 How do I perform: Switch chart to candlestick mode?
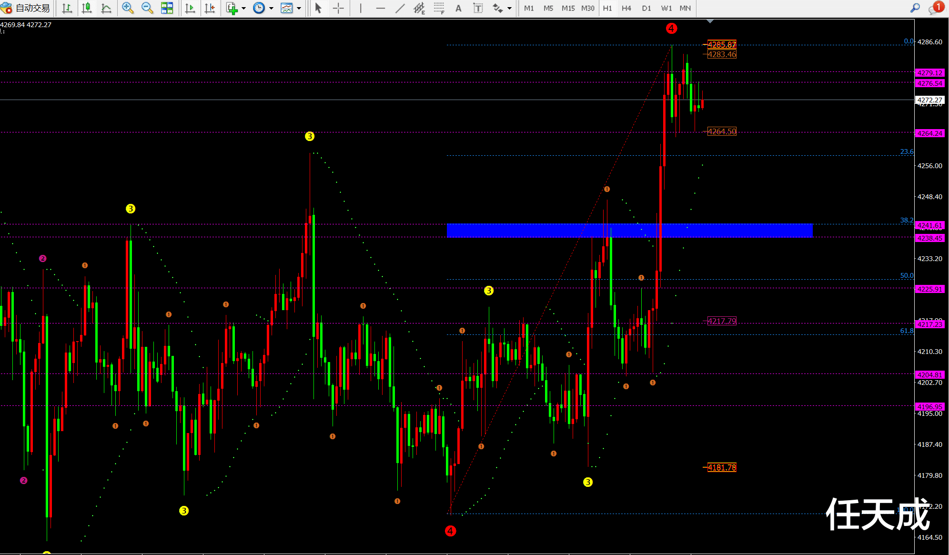[87, 8]
